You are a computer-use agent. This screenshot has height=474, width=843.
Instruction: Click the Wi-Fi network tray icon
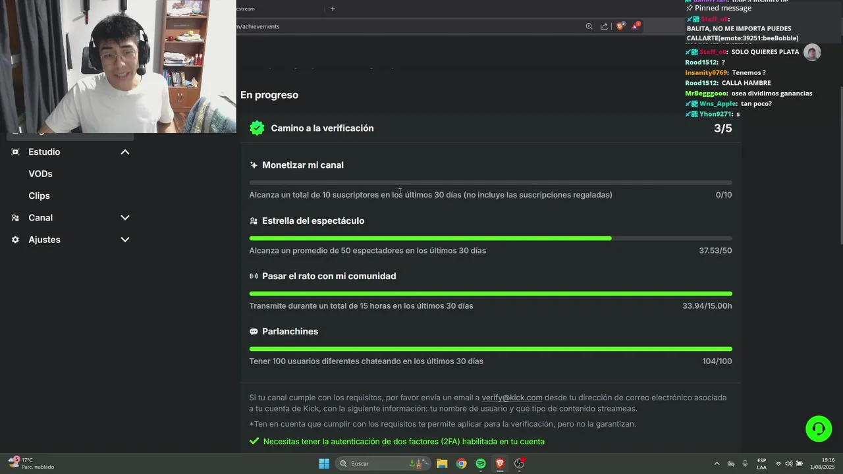778,463
